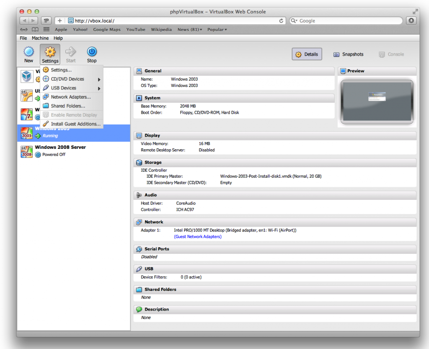Click the Storage section icon
The image size is (429, 349).
pyautogui.click(x=139, y=162)
